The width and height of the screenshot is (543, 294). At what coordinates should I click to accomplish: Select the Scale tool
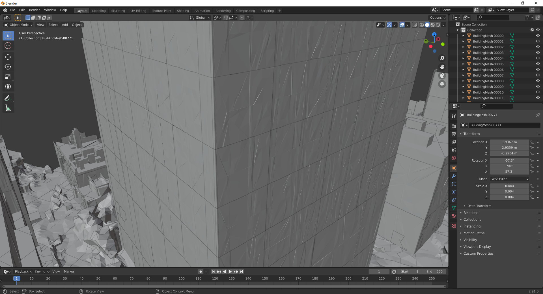(x=8, y=77)
